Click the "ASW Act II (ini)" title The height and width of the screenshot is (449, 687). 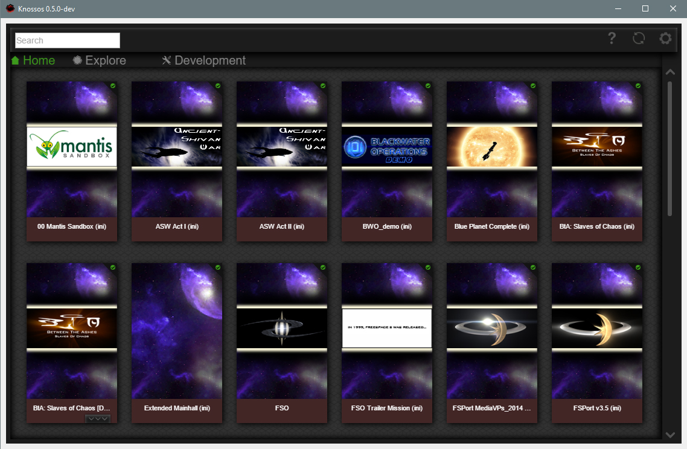pos(282,226)
